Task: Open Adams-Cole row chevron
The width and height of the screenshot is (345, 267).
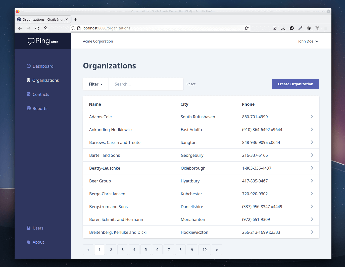Action: (x=312, y=117)
